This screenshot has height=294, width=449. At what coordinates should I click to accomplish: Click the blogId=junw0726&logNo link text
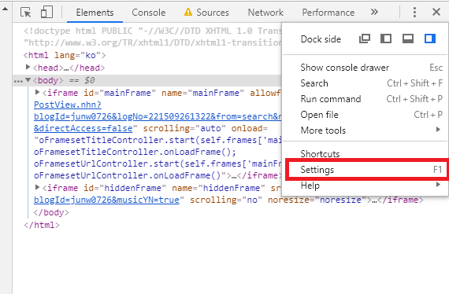(158, 116)
